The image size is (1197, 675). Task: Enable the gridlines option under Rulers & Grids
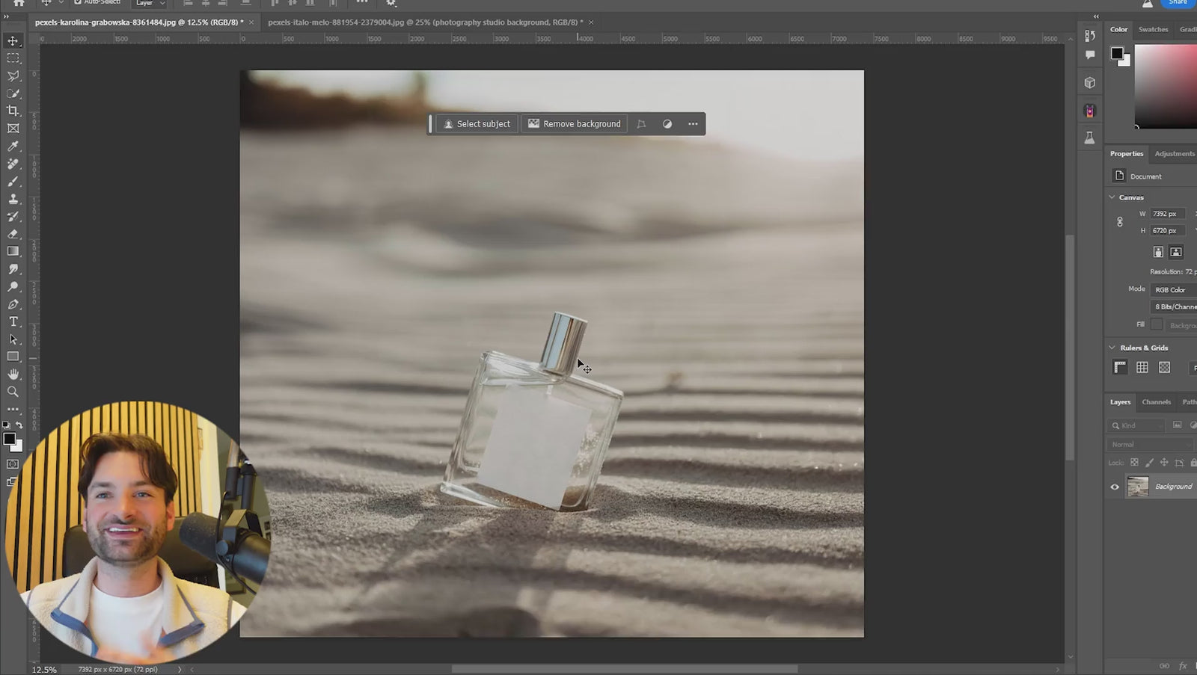pyautogui.click(x=1142, y=366)
